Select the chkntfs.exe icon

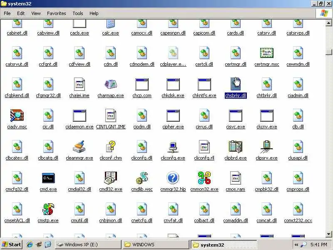pyautogui.click(x=204, y=85)
